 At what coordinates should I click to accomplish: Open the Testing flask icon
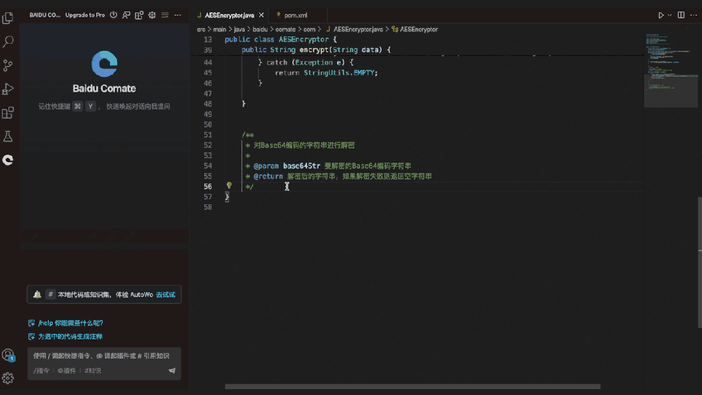tap(7, 136)
